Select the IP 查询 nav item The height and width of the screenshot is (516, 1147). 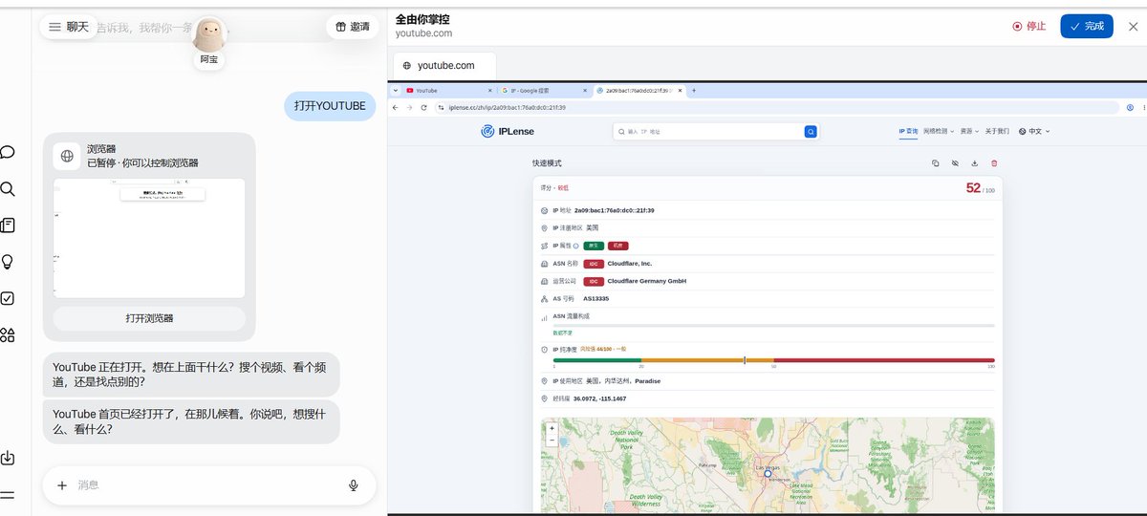pos(908,131)
